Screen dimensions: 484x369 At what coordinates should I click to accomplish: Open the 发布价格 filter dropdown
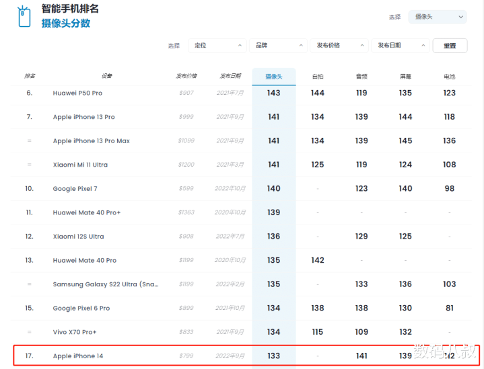[x=339, y=46]
